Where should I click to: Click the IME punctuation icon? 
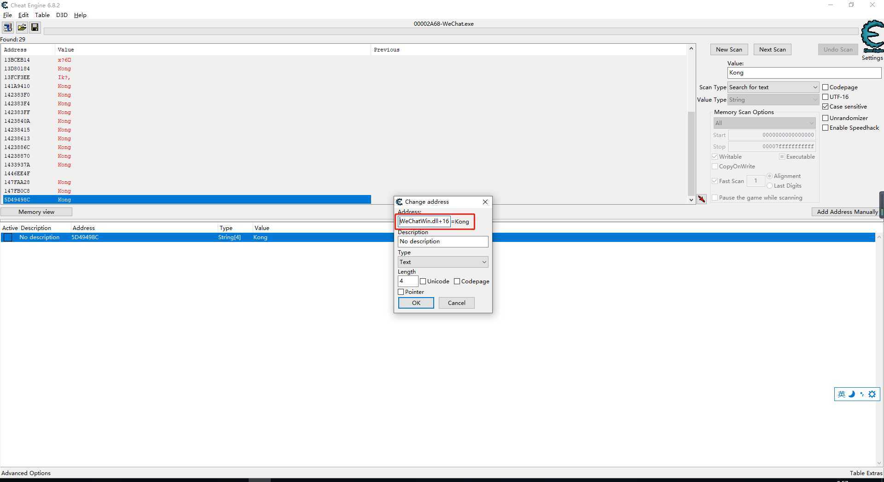coord(862,394)
